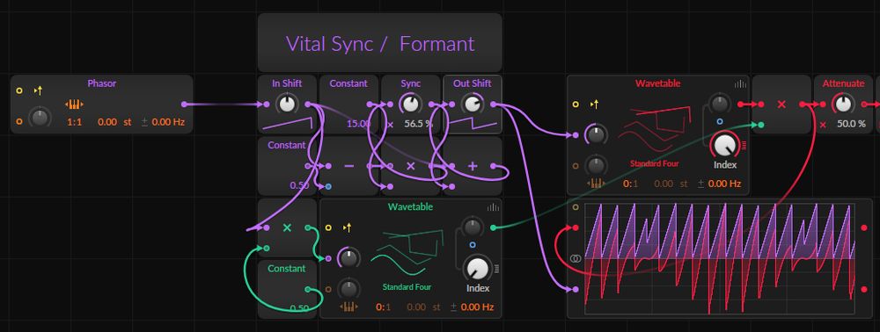Open green Wavetable Standard Four table browser
Viewport: 880px width, 332px height.
click(407, 286)
